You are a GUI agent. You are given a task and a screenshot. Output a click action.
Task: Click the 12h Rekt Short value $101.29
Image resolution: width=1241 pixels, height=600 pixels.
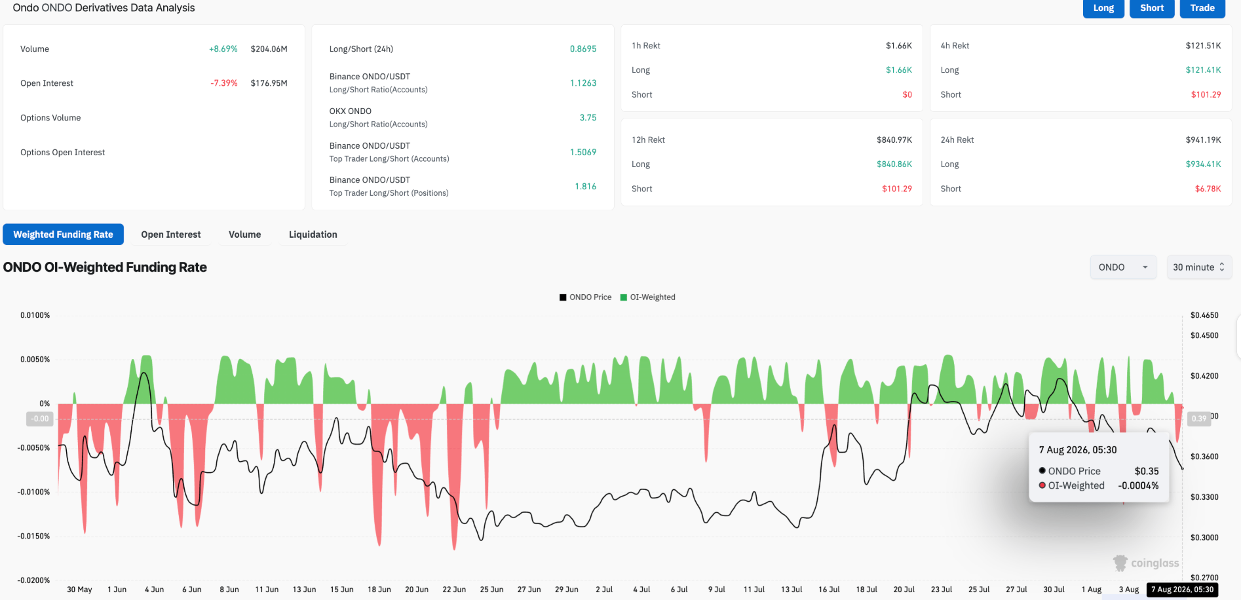pyautogui.click(x=897, y=189)
